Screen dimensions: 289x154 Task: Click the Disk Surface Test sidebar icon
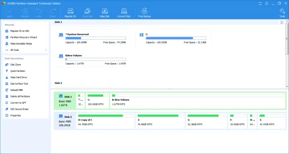(x=7, y=84)
